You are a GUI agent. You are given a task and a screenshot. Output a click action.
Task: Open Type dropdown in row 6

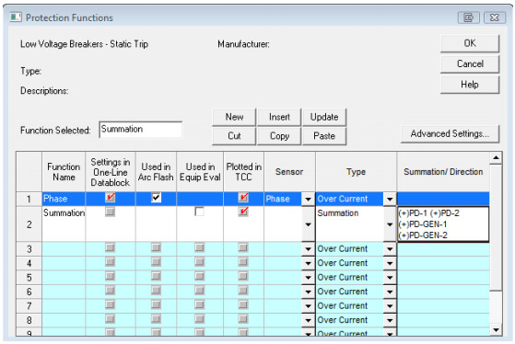[x=390, y=292]
